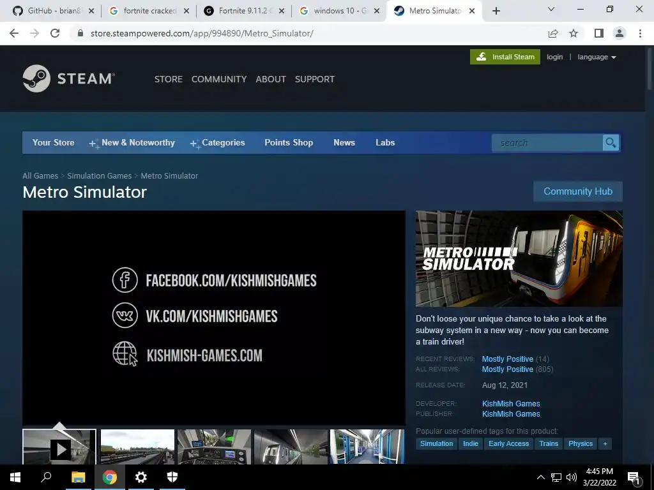Close the GitHub tab
Image resolution: width=654 pixels, height=490 pixels.
point(91,11)
